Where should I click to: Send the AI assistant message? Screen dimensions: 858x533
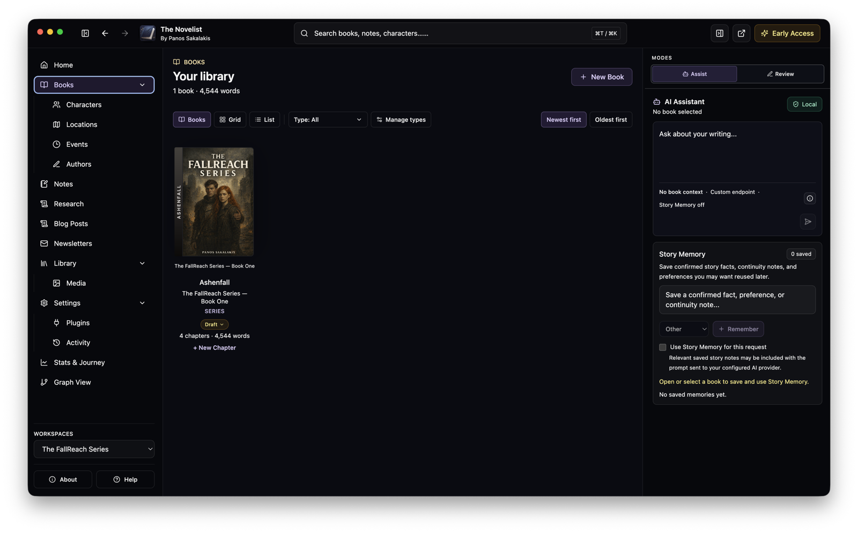[x=808, y=221]
